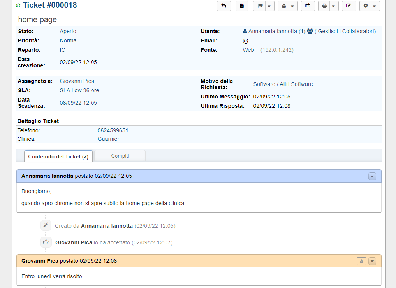
Task: Open dropdown on Giovanni Pica's reply header
Action: [x=372, y=261]
